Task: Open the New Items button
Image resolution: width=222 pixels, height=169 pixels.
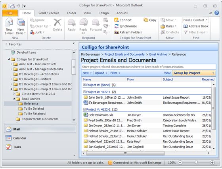Action: tap(21, 27)
